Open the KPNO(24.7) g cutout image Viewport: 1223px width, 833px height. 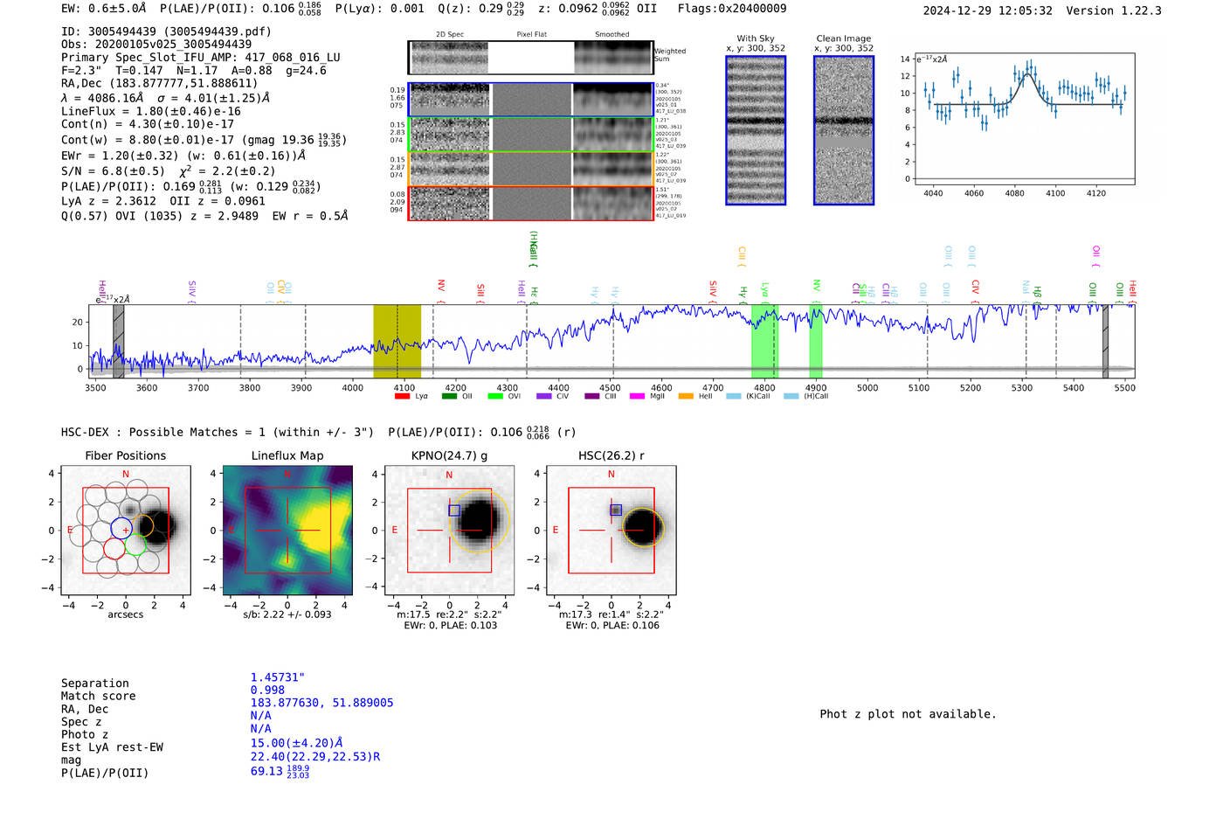click(449, 531)
